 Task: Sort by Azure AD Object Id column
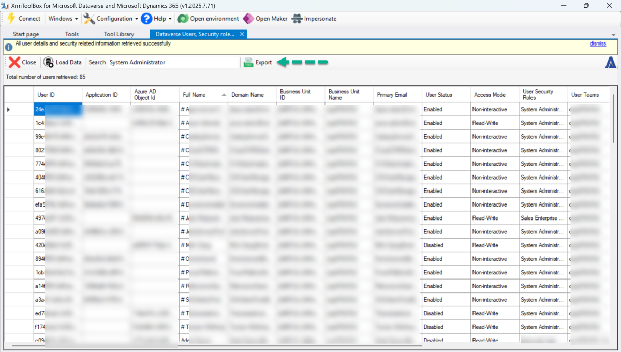click(155, 95)
